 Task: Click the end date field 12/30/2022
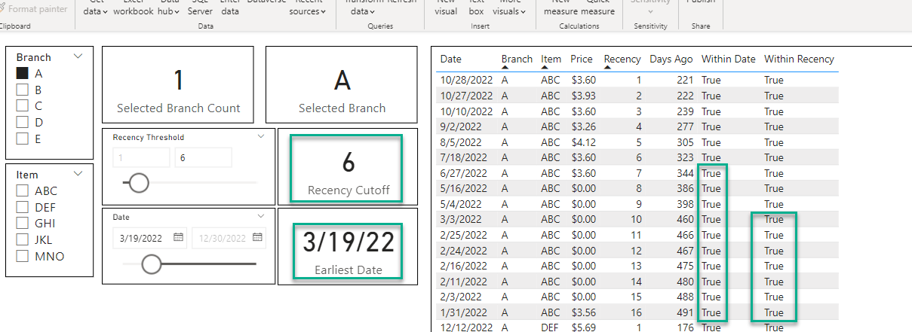point(229,237)
